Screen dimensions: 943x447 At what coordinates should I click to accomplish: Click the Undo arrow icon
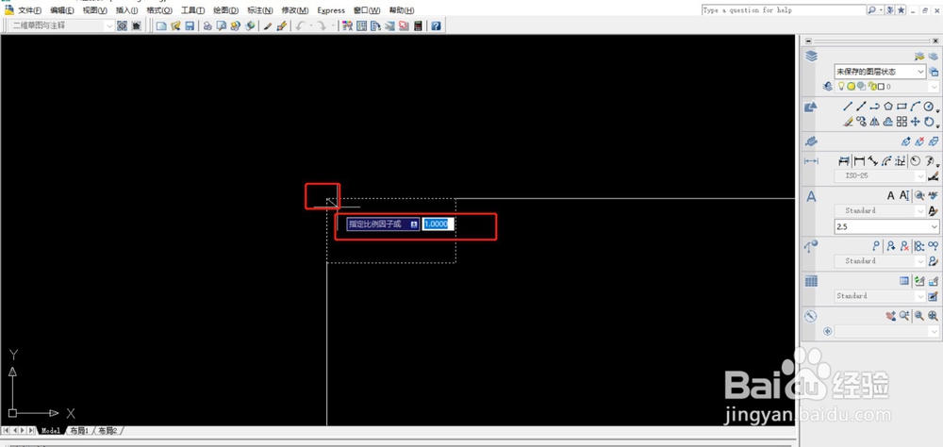(x=300, y=25)
